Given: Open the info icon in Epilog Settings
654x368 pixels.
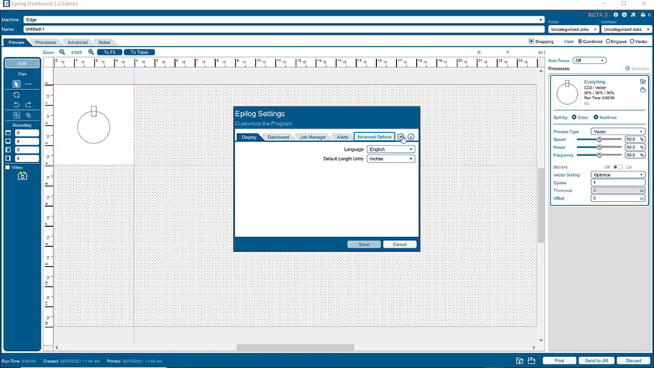Looking at the screenshot, I should [x=411, y=137].
